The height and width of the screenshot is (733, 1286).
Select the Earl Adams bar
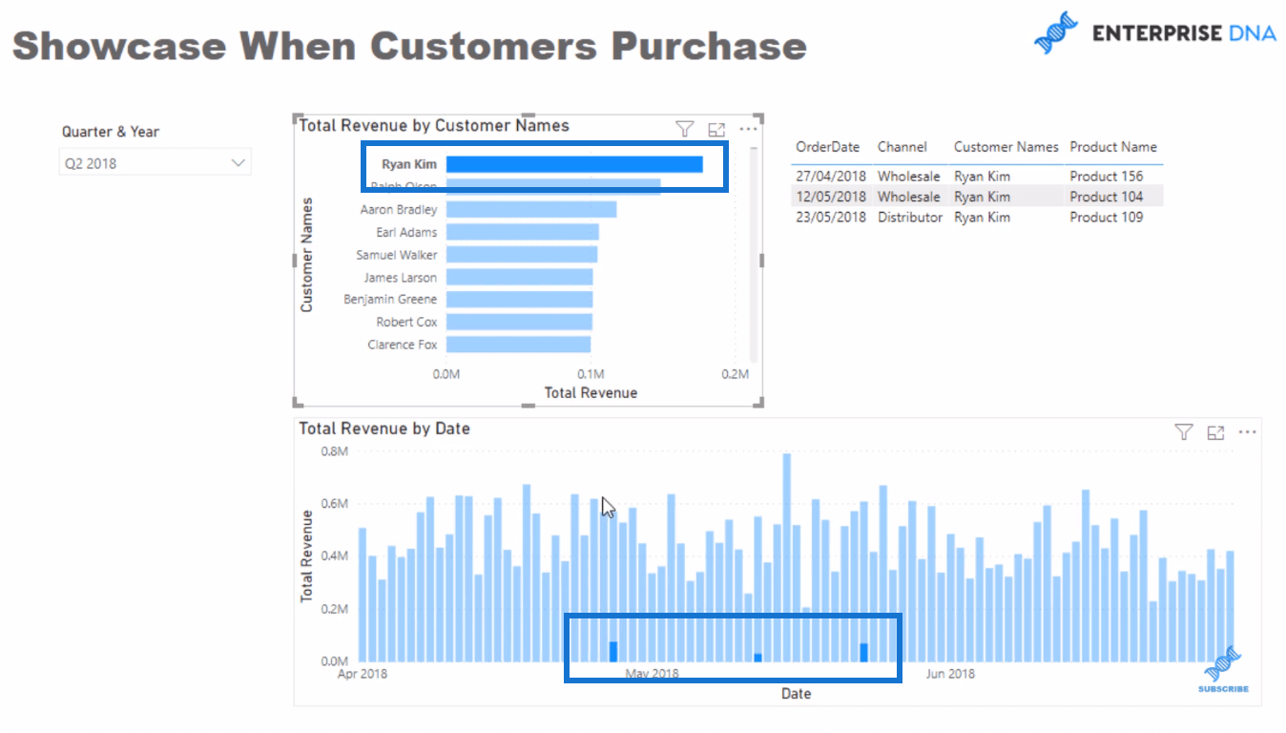click(523, 232)
